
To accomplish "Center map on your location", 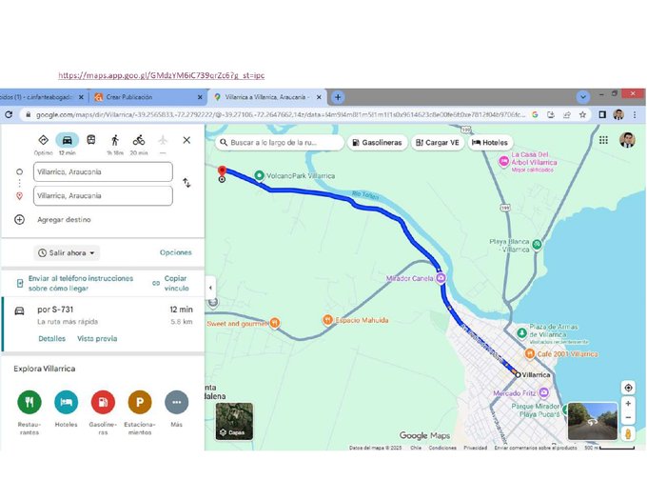I will click(628, 388).
